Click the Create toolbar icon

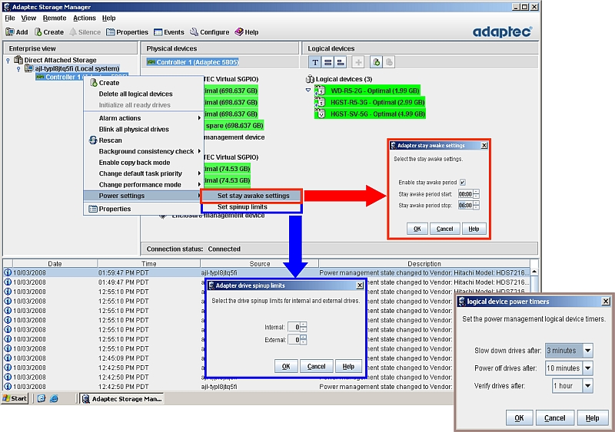[x=38, y=32]
